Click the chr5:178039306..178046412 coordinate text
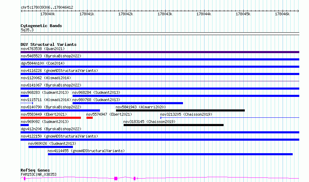 (x=47, y=7)
